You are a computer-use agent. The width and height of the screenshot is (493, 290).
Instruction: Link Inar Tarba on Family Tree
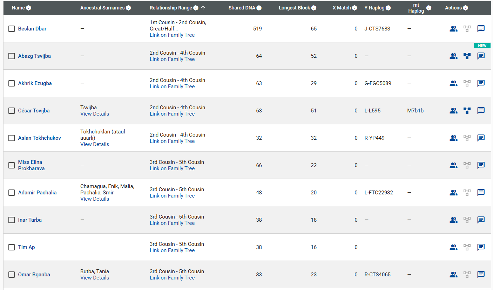click(x=172, y=223)
